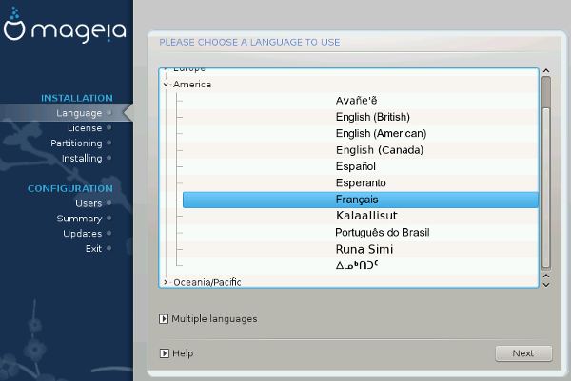This screenshot has height=381, width=571.
Task: Select Esperanto language
Action: [361, 182]
